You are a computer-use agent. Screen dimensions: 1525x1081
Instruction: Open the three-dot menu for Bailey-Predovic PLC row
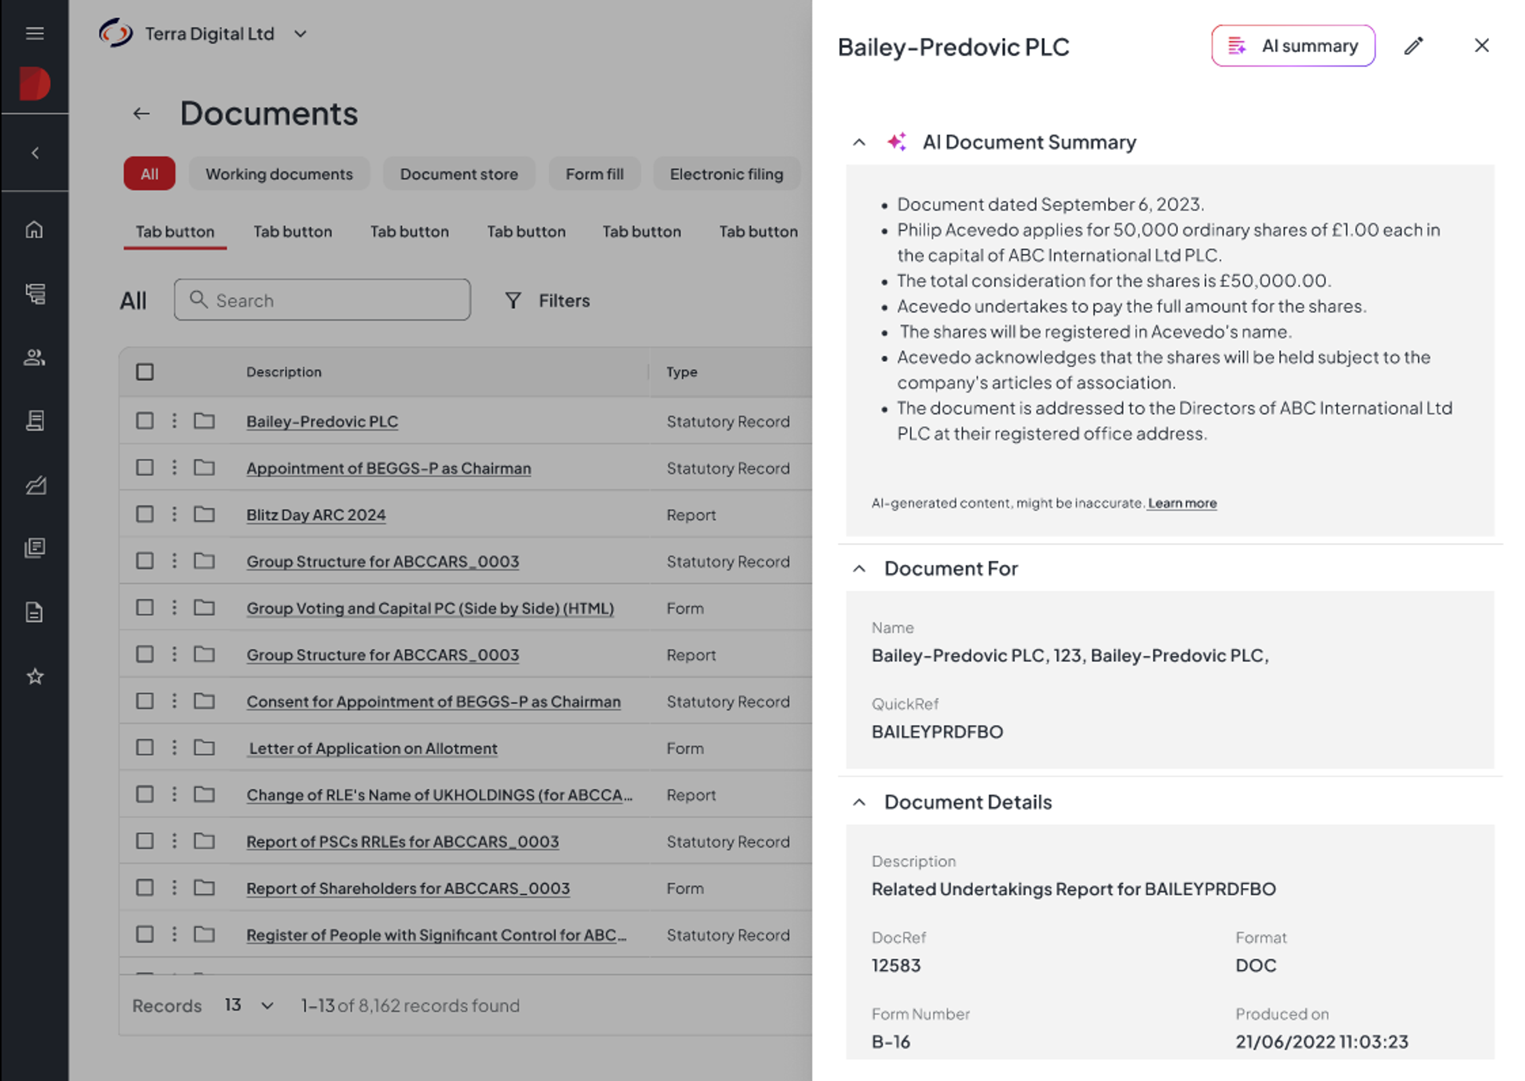point(174,421)
